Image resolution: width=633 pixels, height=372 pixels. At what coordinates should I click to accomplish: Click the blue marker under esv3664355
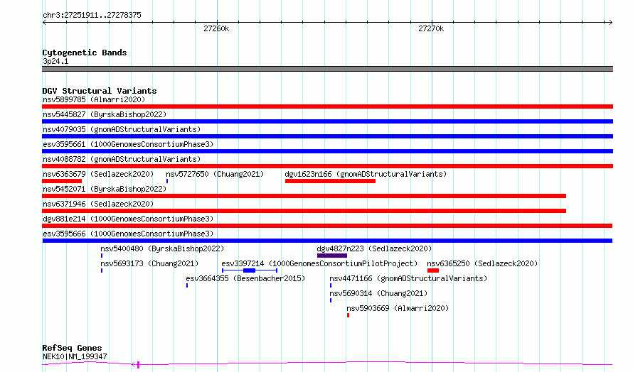(x=187, y=285)
